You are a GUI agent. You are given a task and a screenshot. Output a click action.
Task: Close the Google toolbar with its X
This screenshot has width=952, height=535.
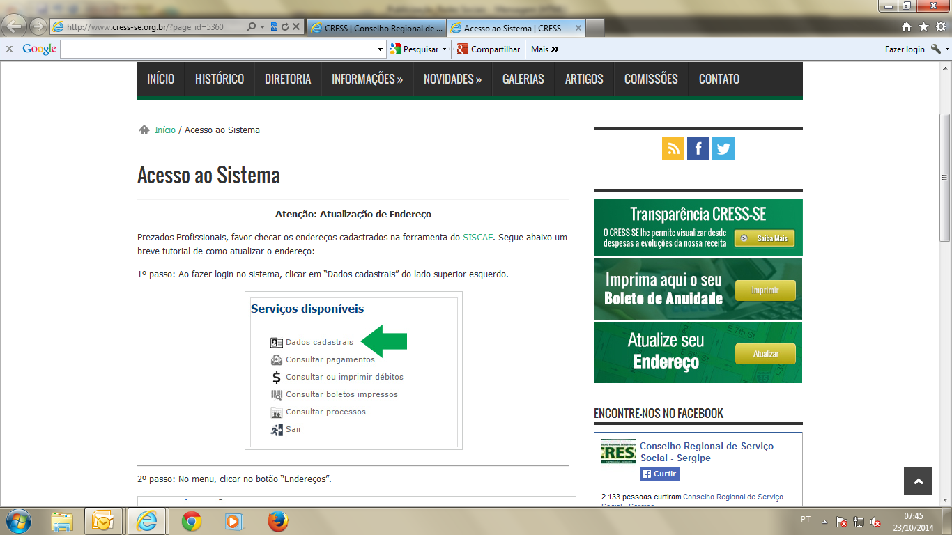10,49
